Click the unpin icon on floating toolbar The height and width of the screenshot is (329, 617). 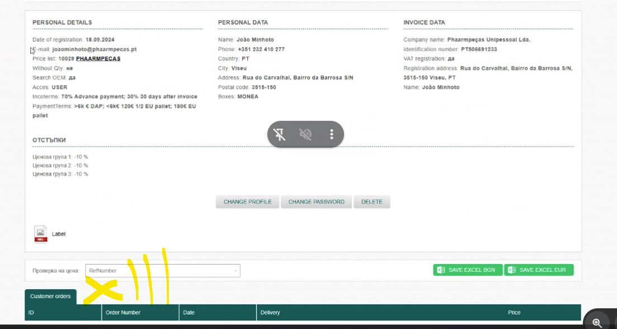(280, 134)
